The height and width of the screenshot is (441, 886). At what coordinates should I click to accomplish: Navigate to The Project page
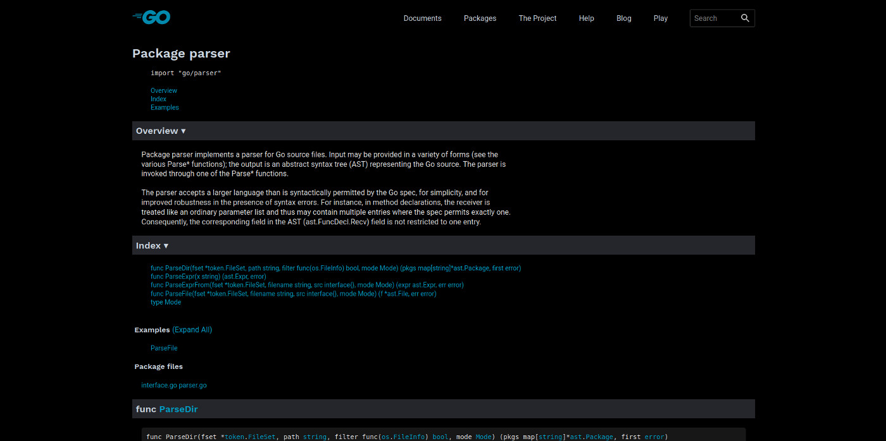pyautogui.click(x=537, y=18)
